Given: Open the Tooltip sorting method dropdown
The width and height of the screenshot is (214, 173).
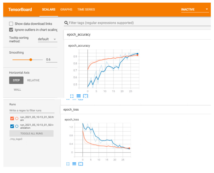Looking at the screenshot, I should [47, 39].
